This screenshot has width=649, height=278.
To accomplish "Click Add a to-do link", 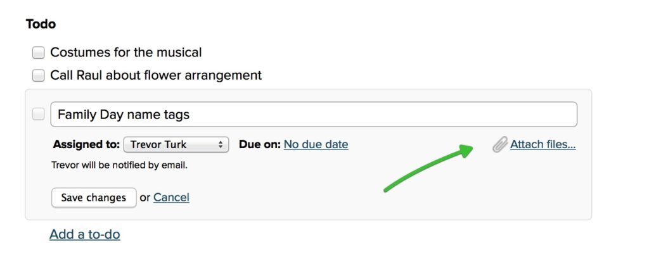I will coord(85,234).
